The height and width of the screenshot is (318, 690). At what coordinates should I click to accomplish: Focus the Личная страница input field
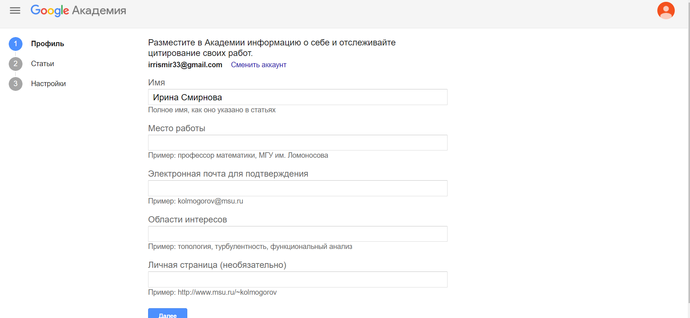(x=298, y=279)
